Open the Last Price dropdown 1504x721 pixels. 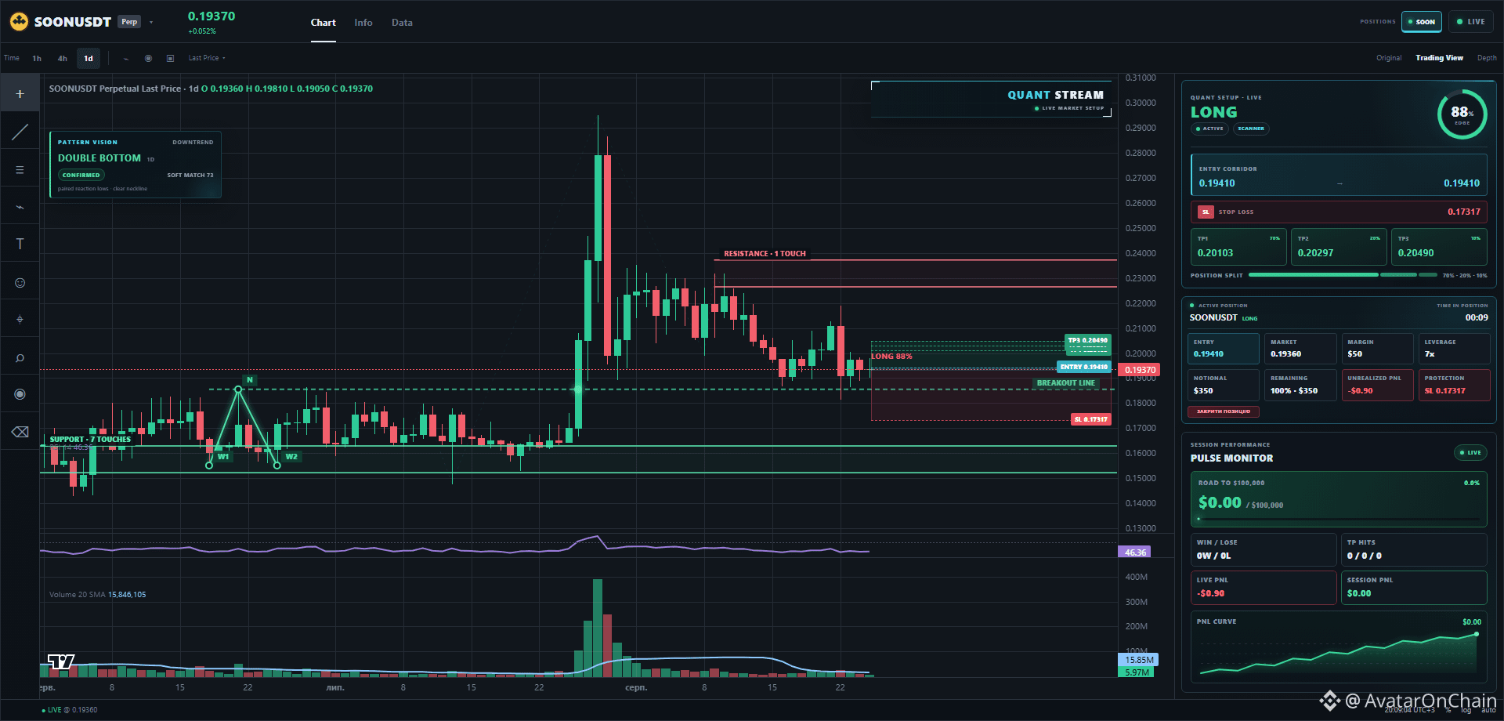tap(207, 58)
